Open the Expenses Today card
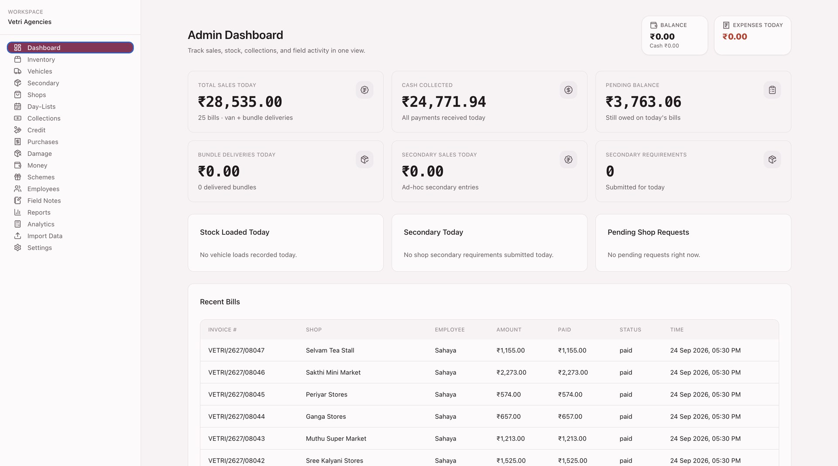This screenshot has height=466, width=838. pos(752,35)
